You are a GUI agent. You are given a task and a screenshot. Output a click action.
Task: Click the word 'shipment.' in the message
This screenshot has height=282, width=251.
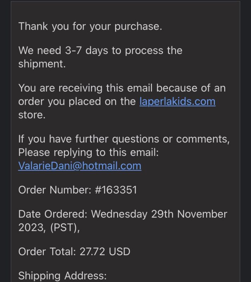pos(42,64)
